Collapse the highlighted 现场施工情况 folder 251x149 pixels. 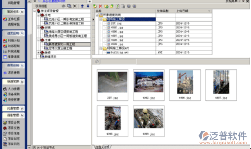tap(101, 19)
